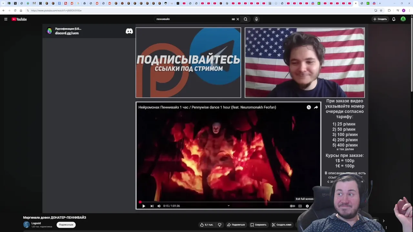The image size is (413, 232).
Task: Click the Exit full screen tooltip
Action: tap(305, 199)
